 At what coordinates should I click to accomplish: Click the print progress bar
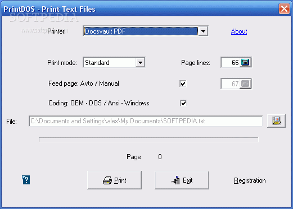click(x=148, y=140)
